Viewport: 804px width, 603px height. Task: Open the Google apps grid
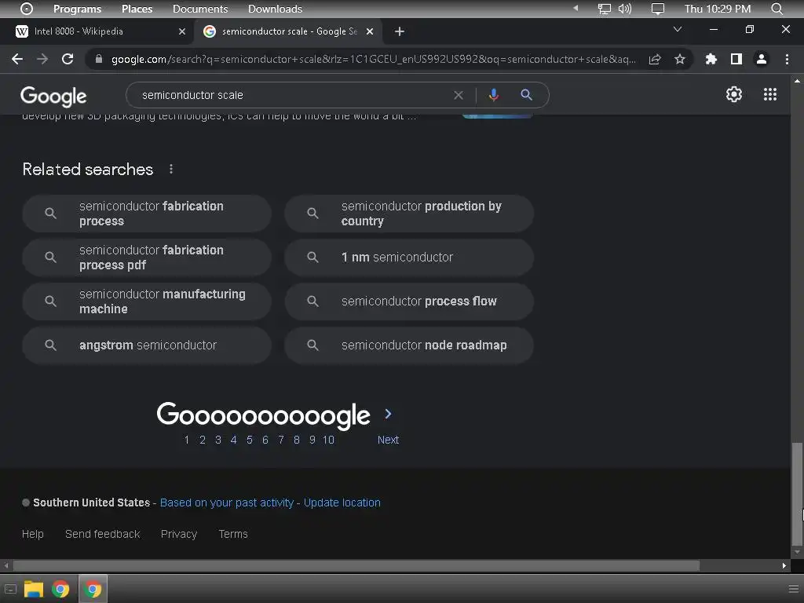tap(770, 94)
